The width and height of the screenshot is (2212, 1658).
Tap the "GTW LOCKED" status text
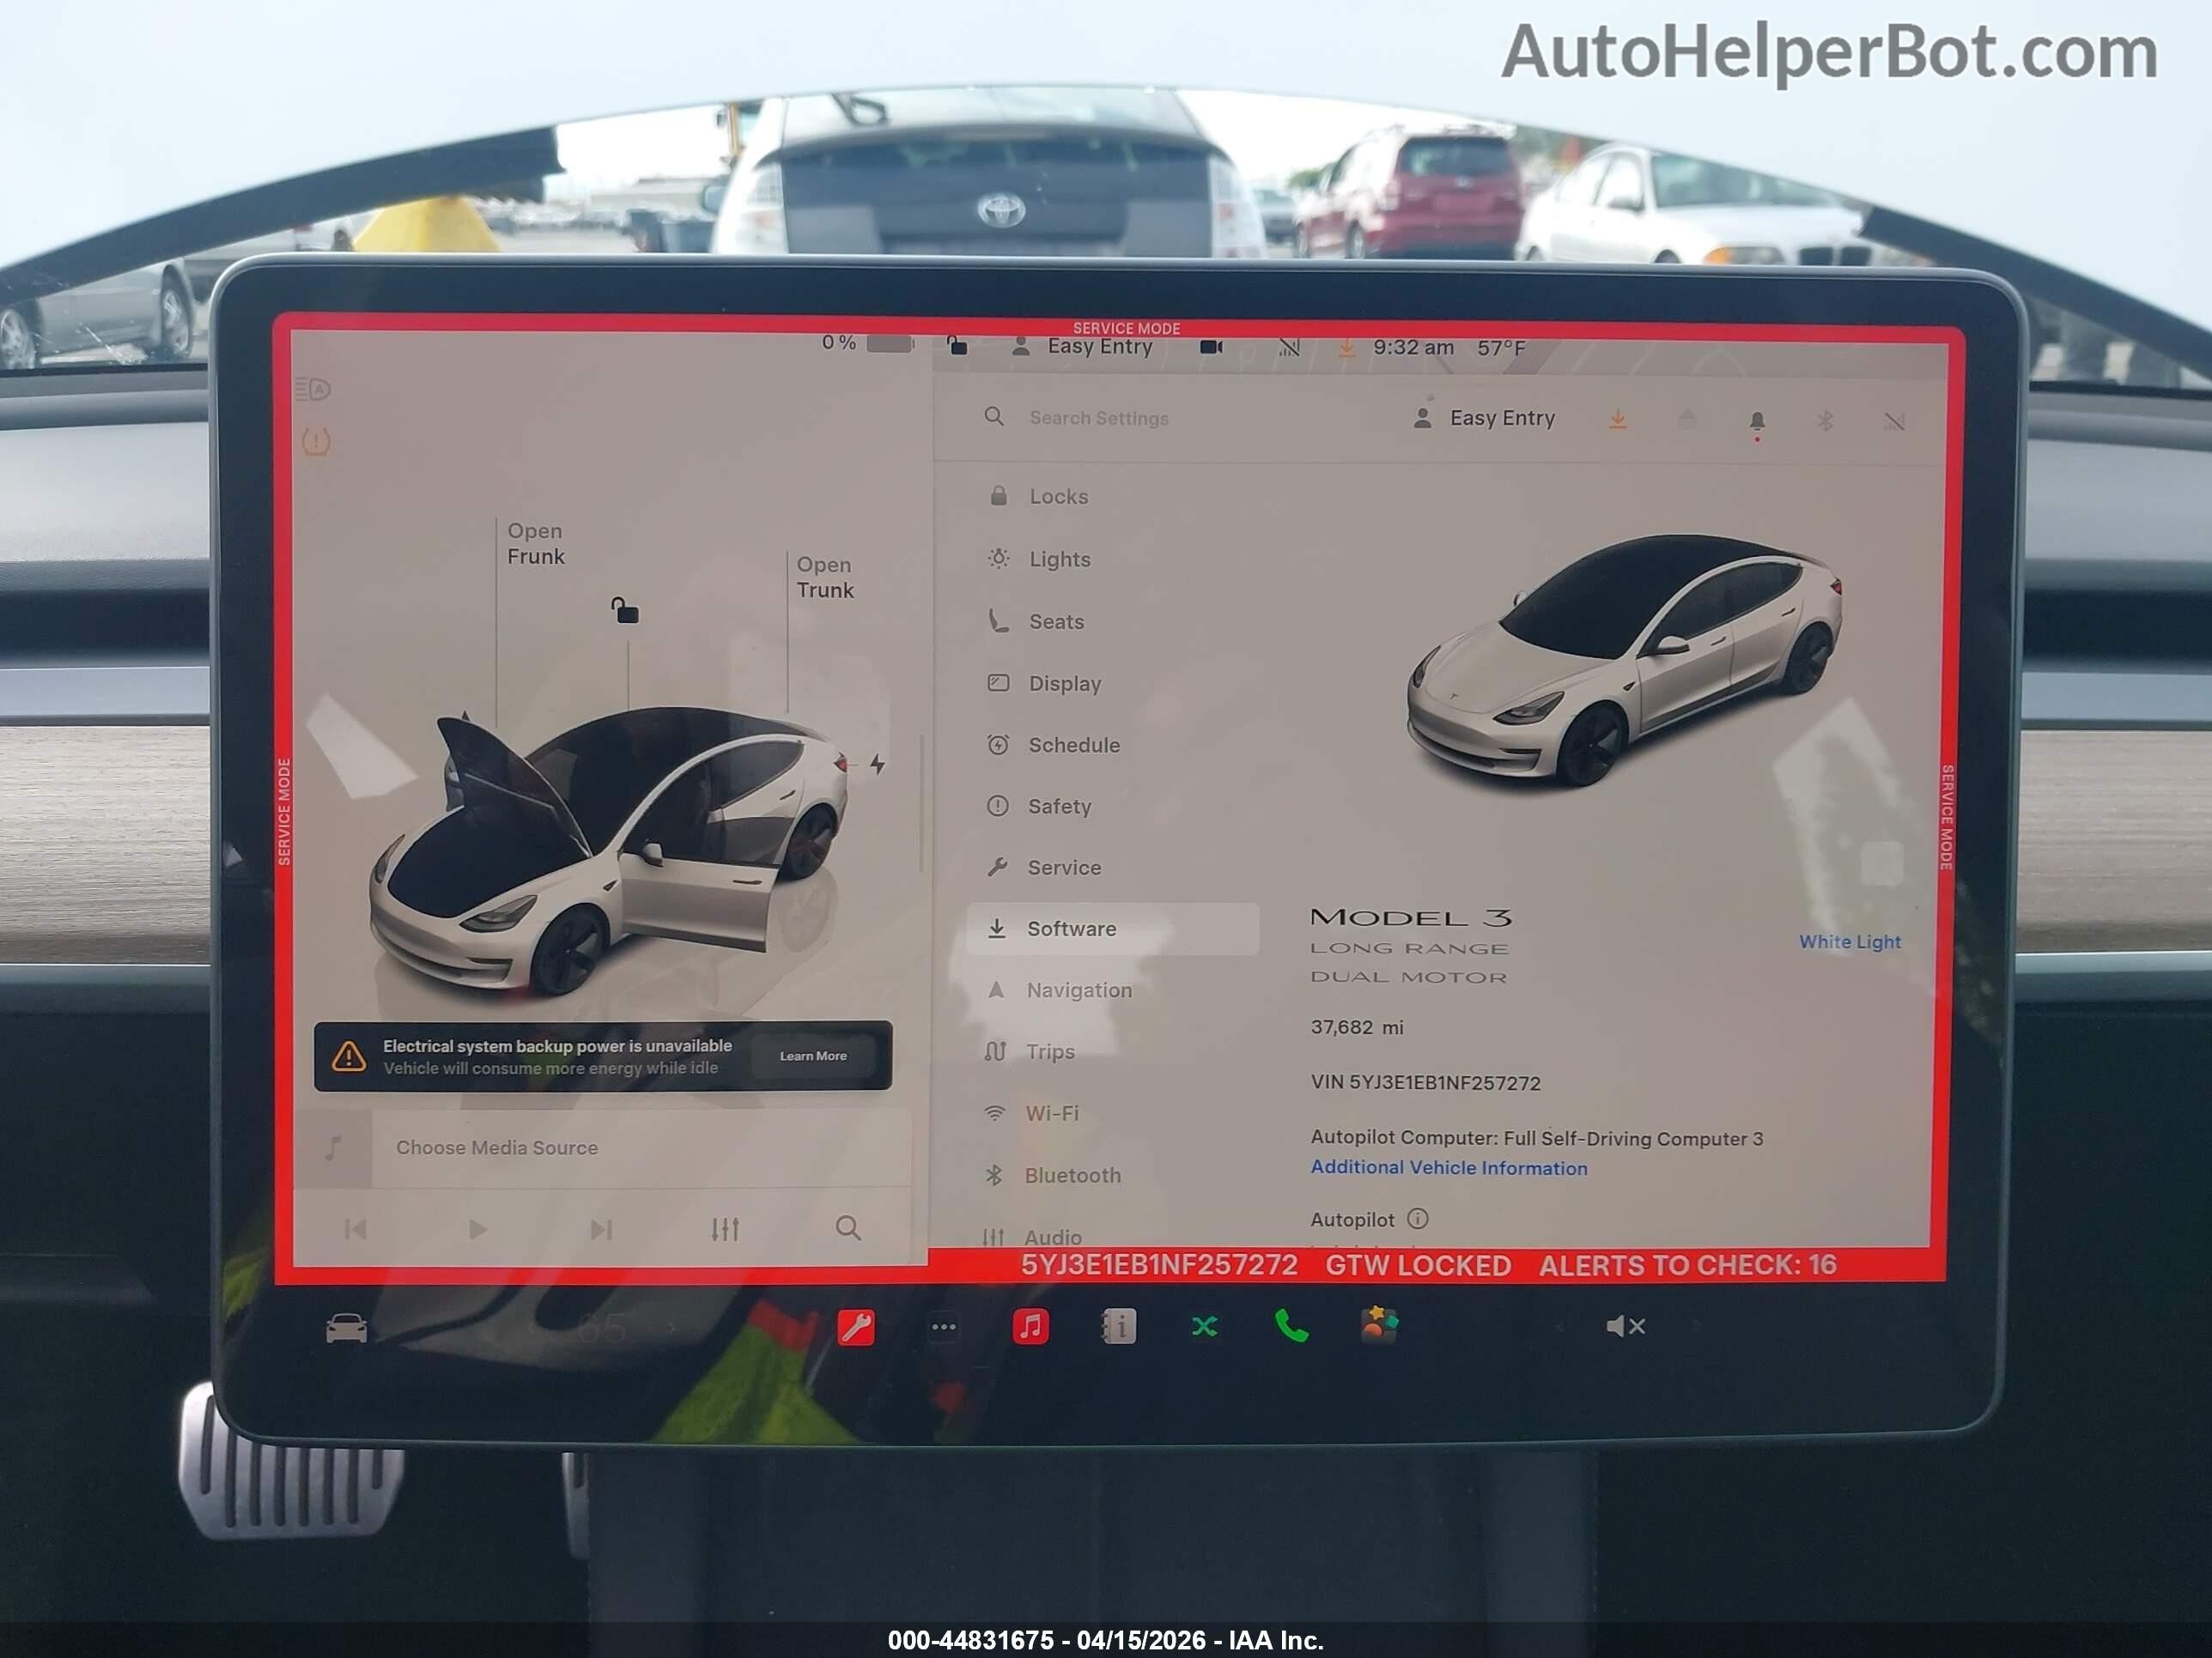[1418, 1265]
